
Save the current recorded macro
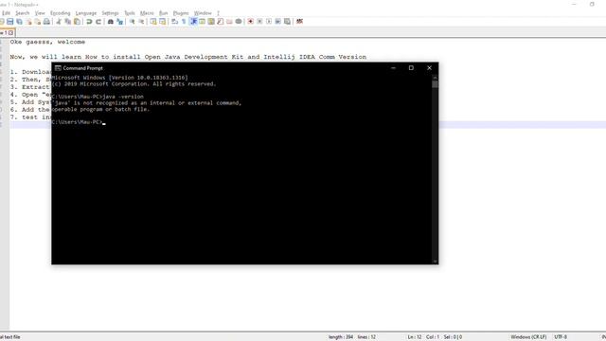[x=287, y=22]
